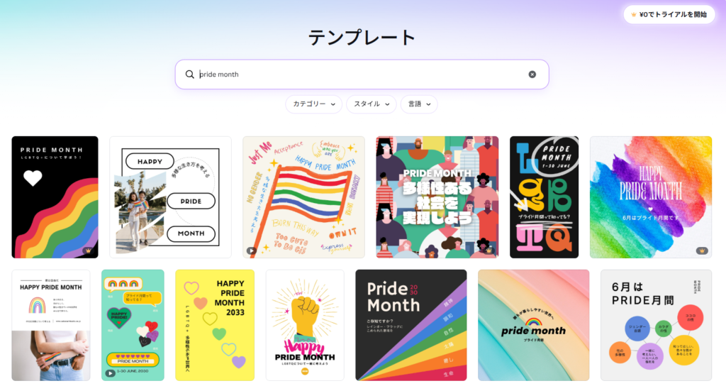
Task: Expand the カテゴリー dropdown
Action: pyautogui.click(x=313, y=104)
